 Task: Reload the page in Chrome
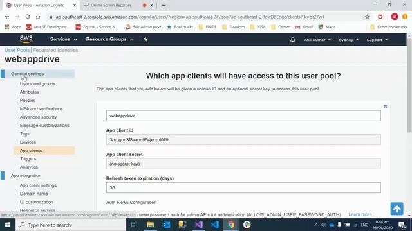click(28, 17)
